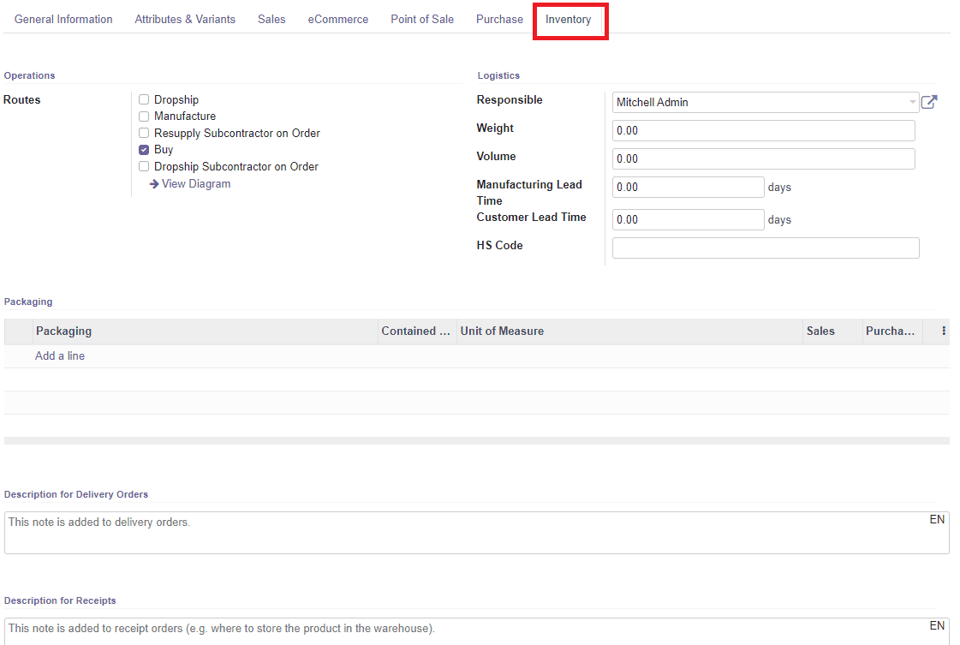Click Add a line under Packaging

click(x=59, y=355)
